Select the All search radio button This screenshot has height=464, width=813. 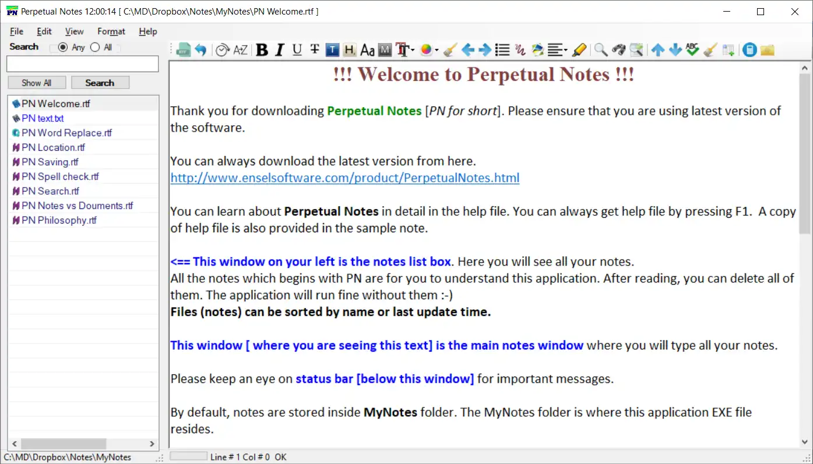95,47
